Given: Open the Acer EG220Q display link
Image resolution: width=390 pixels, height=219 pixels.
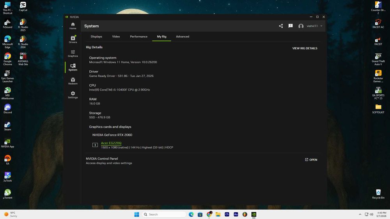Looking at the screenshot, I should [x=111, y=143].
